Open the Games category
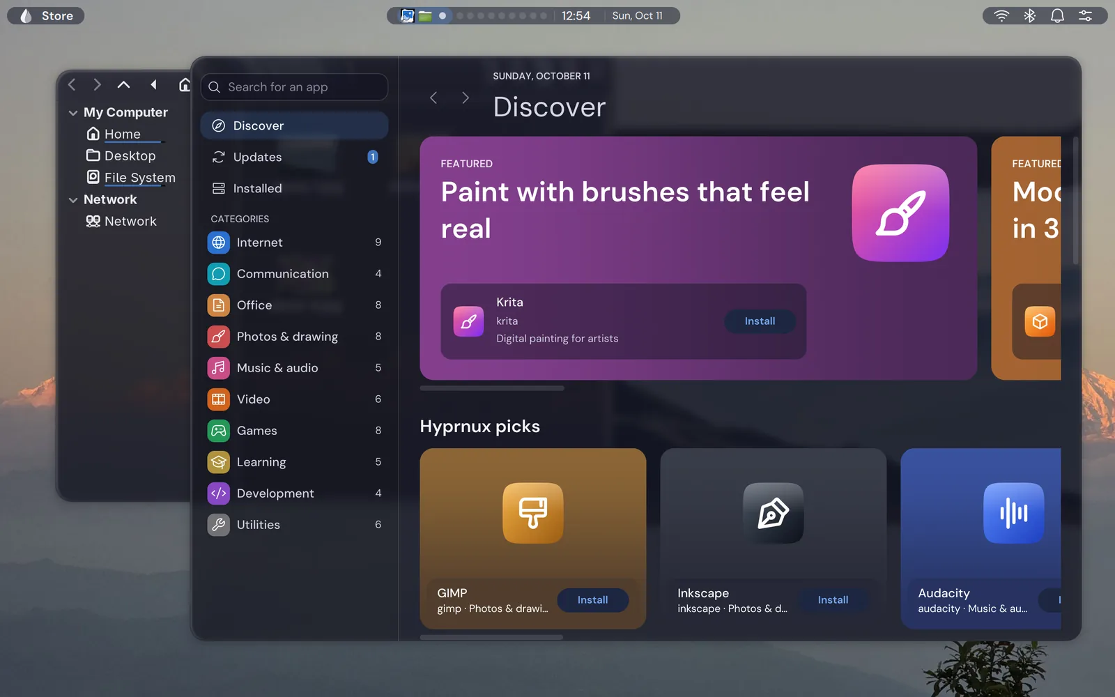 [x=294, y=431]
